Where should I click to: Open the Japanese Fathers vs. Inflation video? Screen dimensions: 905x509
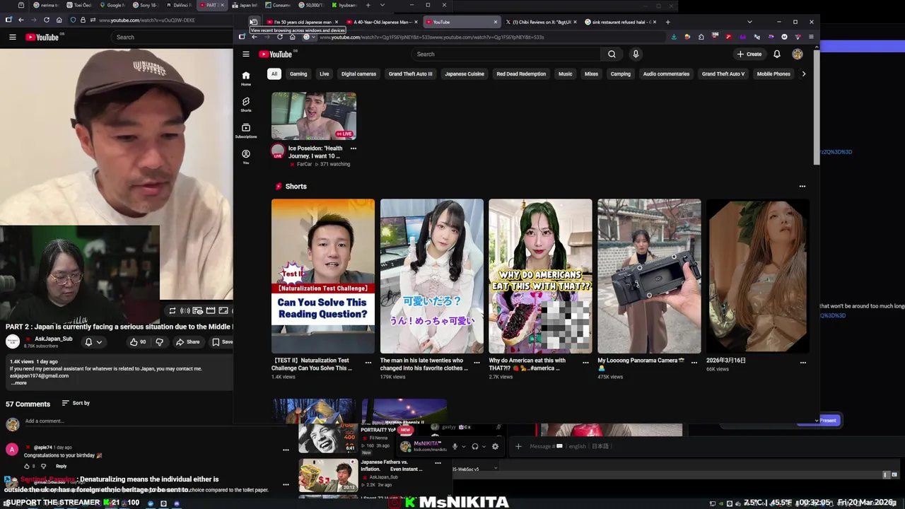click(328, 476)
